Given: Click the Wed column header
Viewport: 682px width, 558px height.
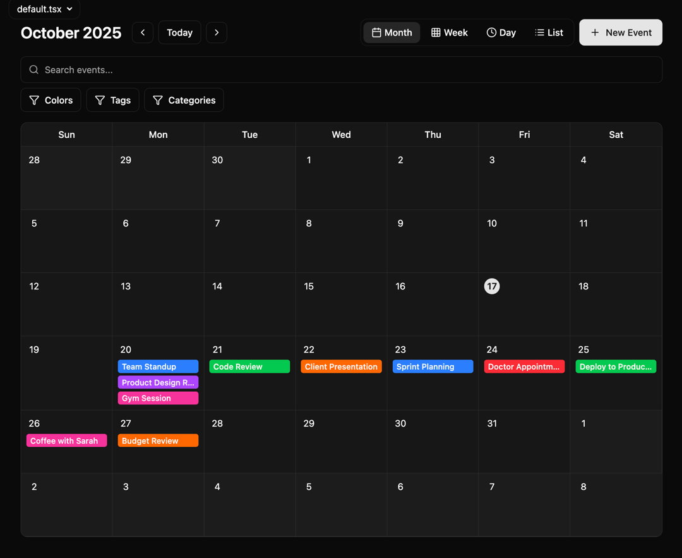Looking at the screenshot, I should [x=342, y=135].
